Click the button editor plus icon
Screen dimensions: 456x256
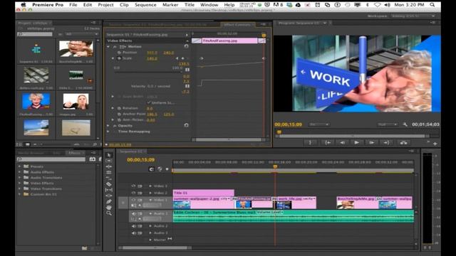pos(435,144)
